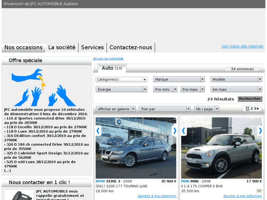Click the 325 D Cabriolet Sport Design offer line
267x200 pixels.
click(x=46, y=155)
